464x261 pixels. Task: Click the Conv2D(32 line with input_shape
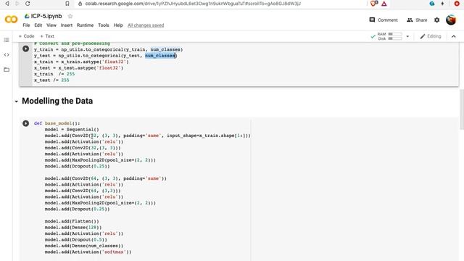coord(147,136)
